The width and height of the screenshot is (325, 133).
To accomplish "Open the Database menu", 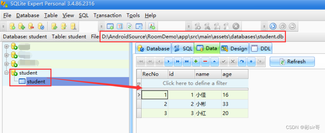I will click(x=28, y=15).
